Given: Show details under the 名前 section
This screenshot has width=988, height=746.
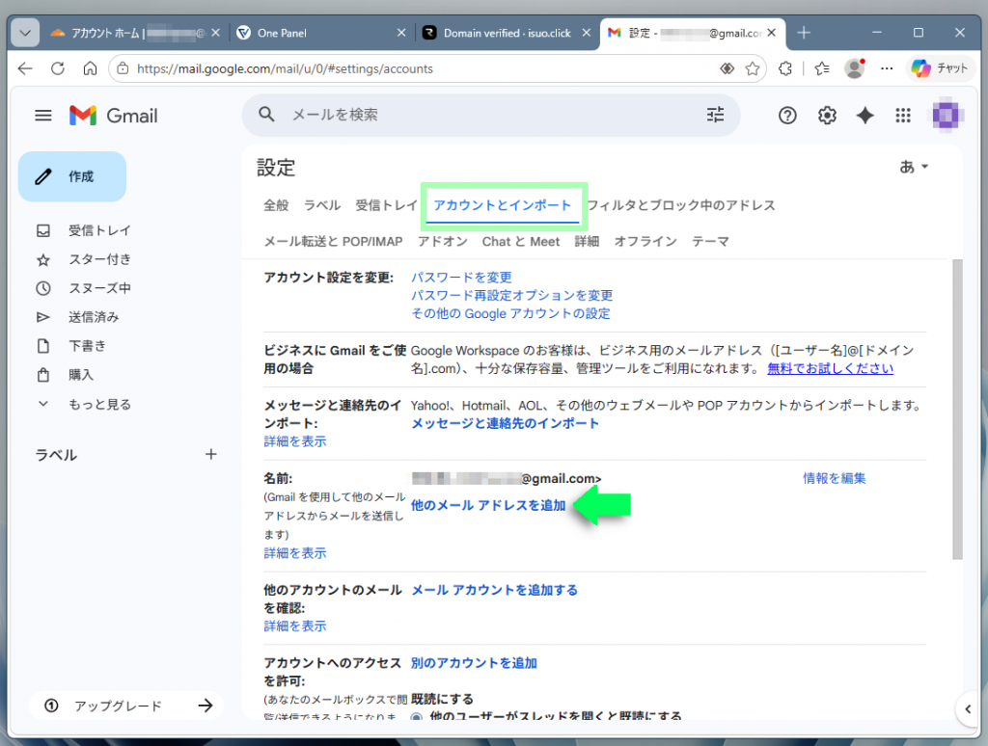Looking at the screenshot, I should coord(295,552).
